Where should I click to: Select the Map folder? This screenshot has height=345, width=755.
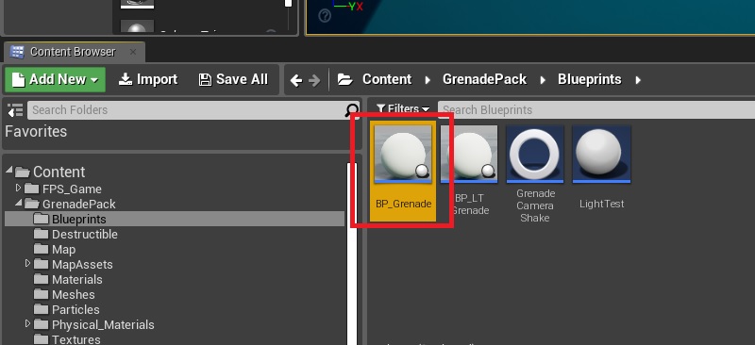pyautogui.click(x=55, y=249)
